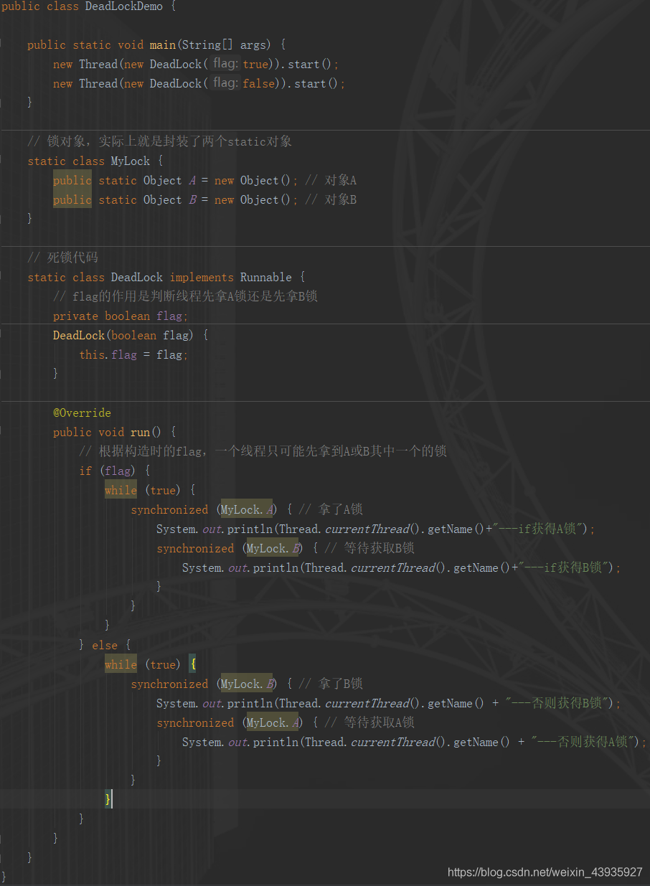Click the static field B declaration name
This screenshot has width=650, height=886.
[192, 199]
